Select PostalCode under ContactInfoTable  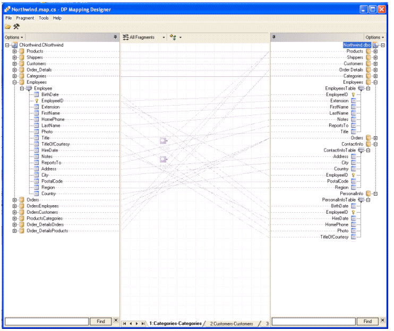pyautogui.click(x=338, y=181)
